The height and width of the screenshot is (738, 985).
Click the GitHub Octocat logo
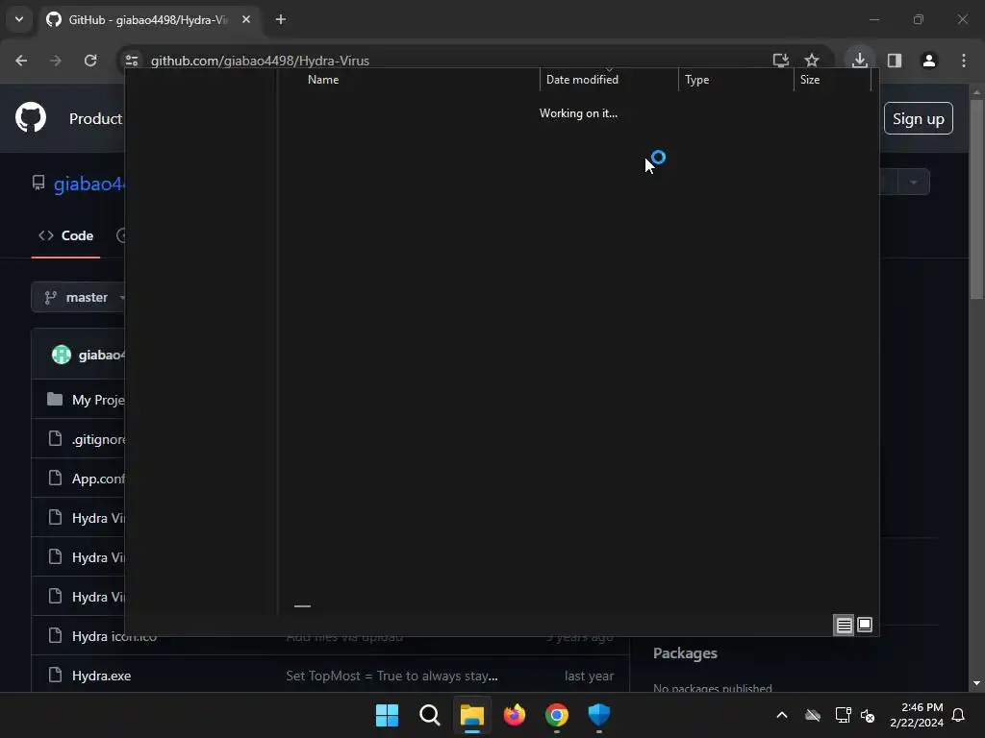click(x=31, y=117)
